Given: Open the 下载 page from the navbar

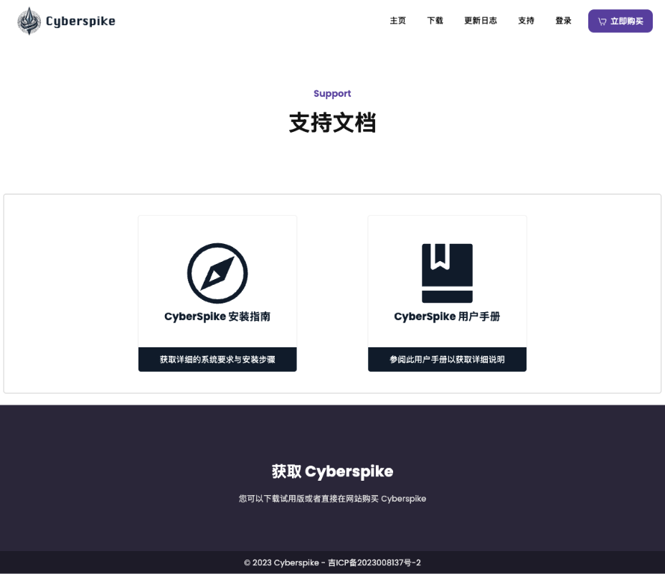Looking at the screenshot, I should click(x=435, y=21).
